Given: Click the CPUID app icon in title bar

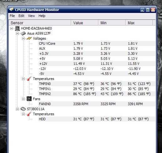Looking at the screenshot, I should tap(11, 10).
